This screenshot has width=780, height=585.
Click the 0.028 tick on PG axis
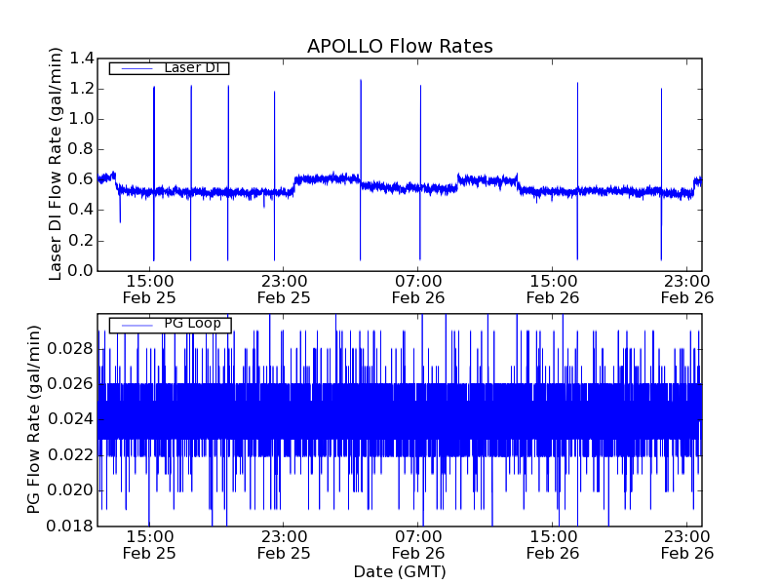74,349
